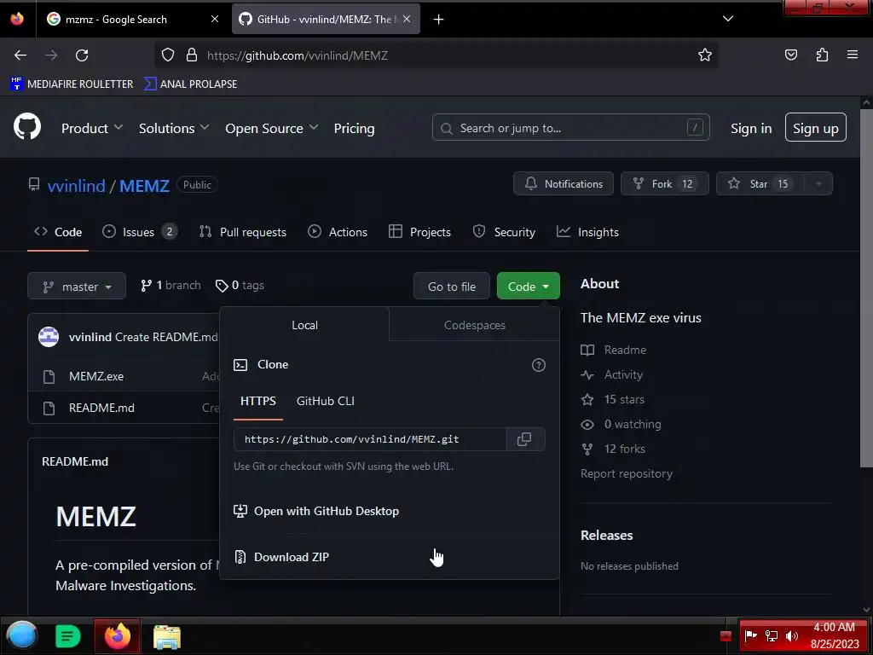
Task: Click the Report repository link
Action: click(x=627, y=473)
